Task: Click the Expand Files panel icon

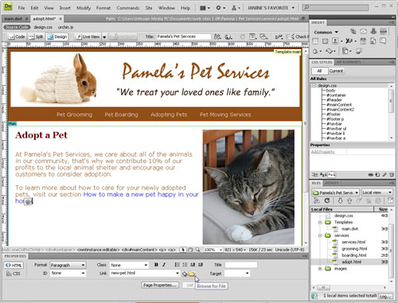Action: [391, 200]
